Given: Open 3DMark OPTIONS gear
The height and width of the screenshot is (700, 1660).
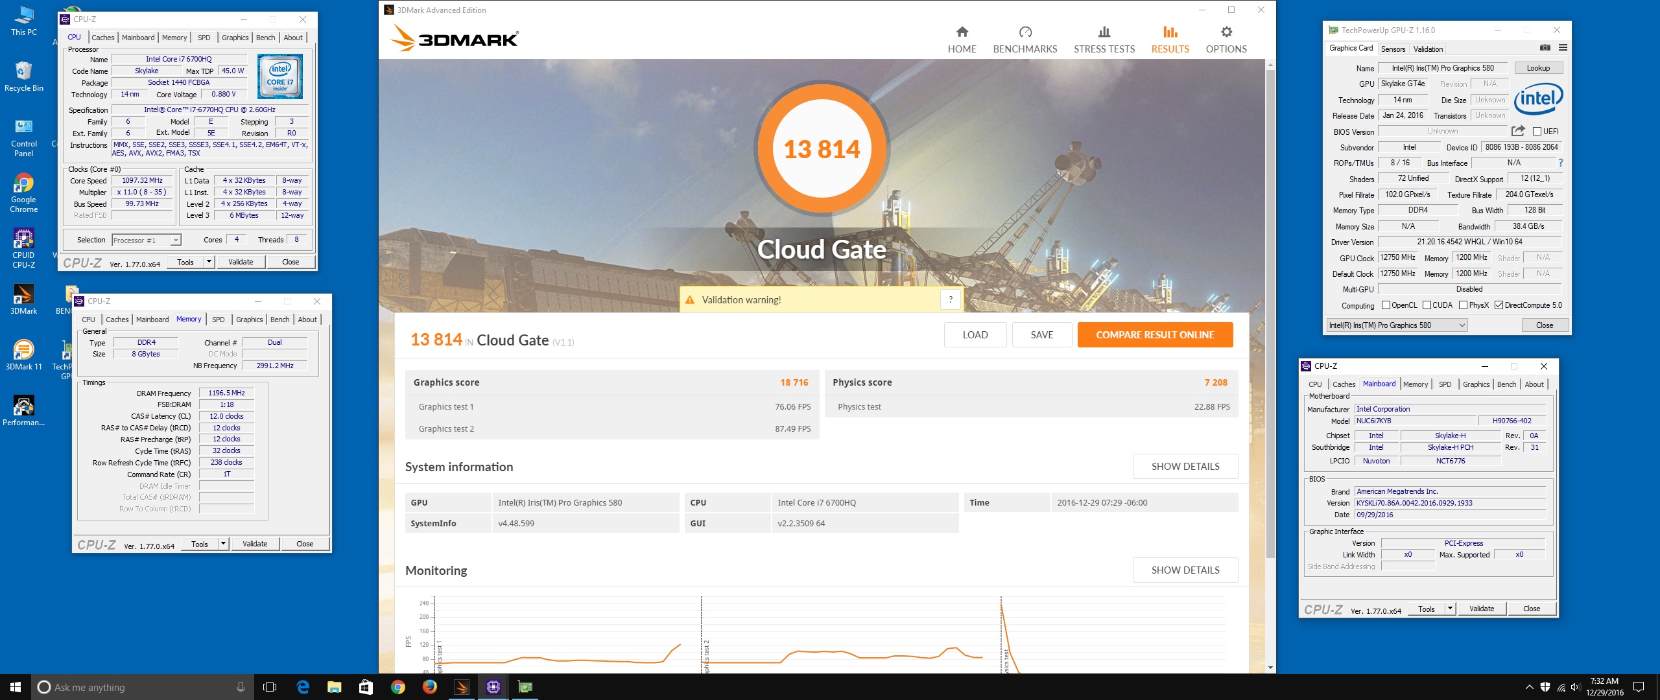Looking at the screenshot, I should (1226, 40).
